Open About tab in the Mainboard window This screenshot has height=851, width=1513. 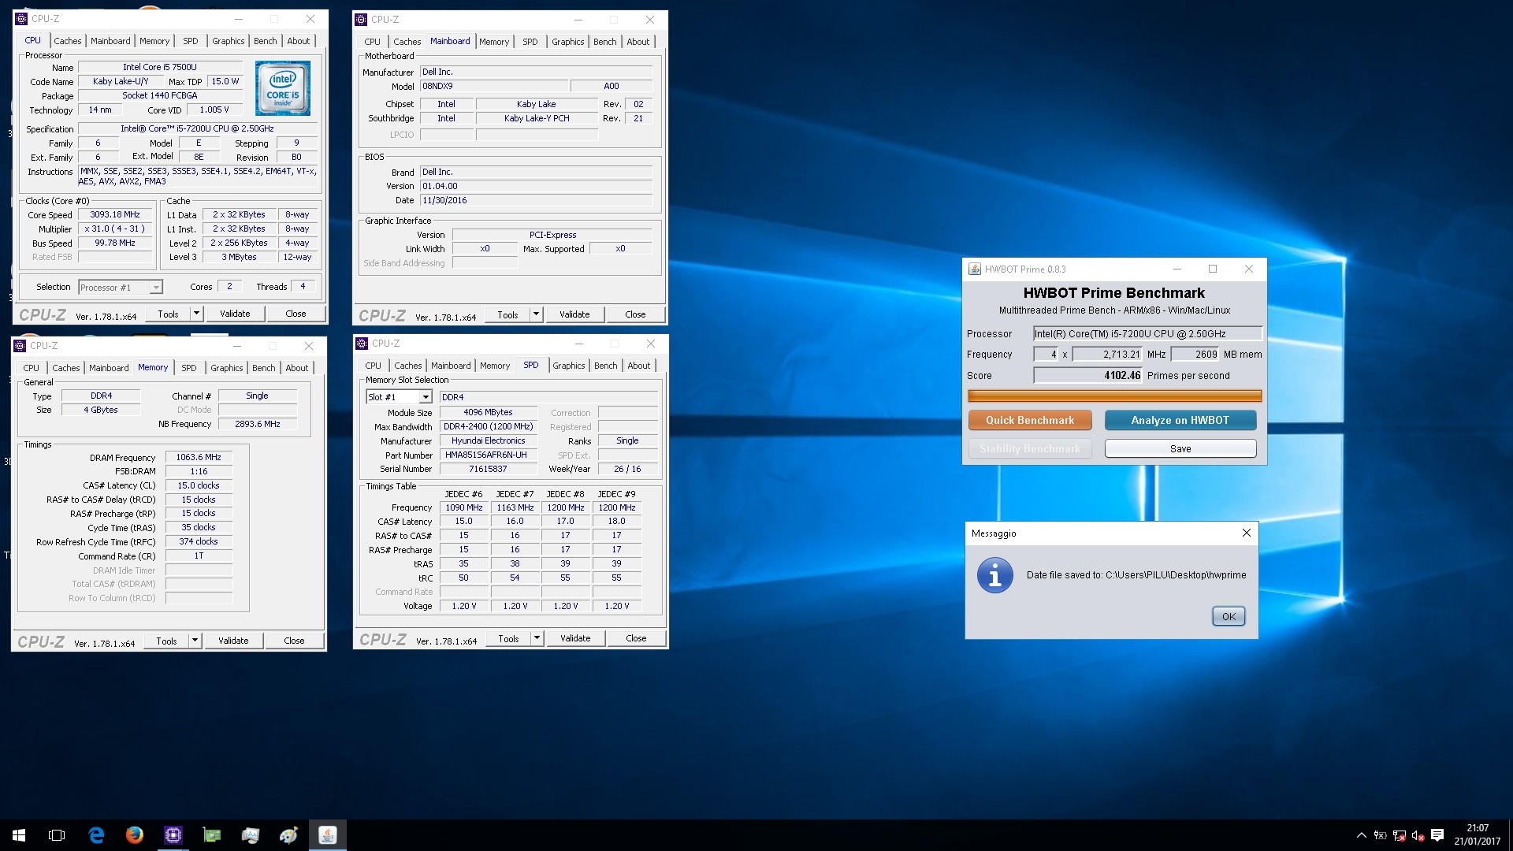click(x=638, y=42)
